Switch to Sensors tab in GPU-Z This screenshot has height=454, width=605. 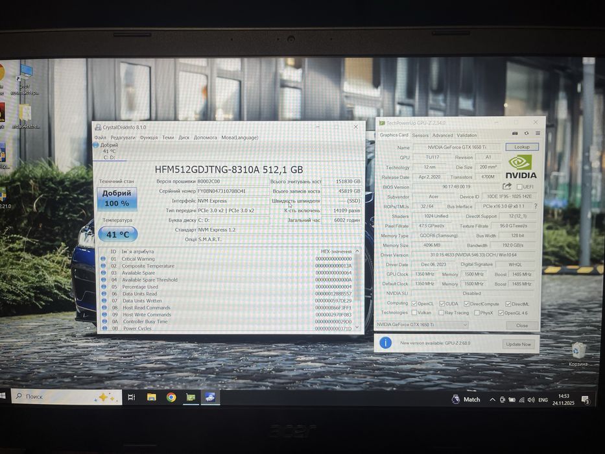tap(420, 135)
